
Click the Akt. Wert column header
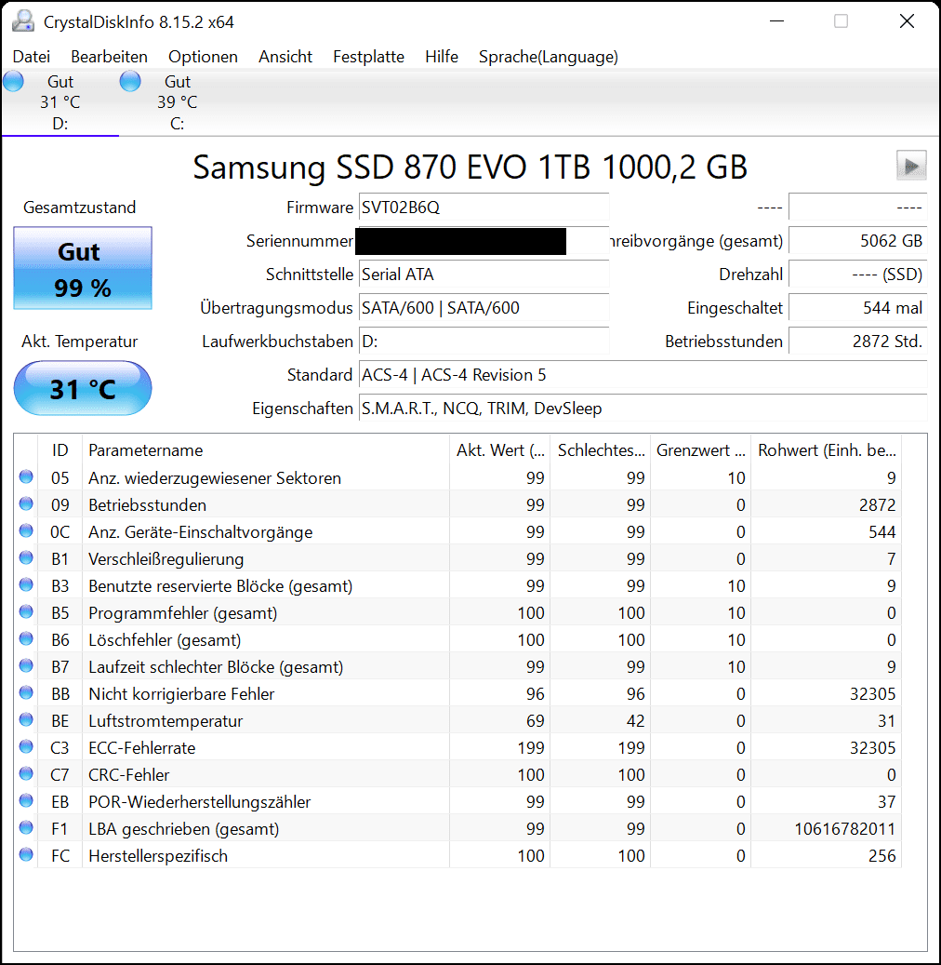(500, 449)
